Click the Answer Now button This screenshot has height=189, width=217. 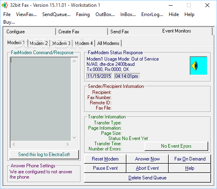pos(147,159)
